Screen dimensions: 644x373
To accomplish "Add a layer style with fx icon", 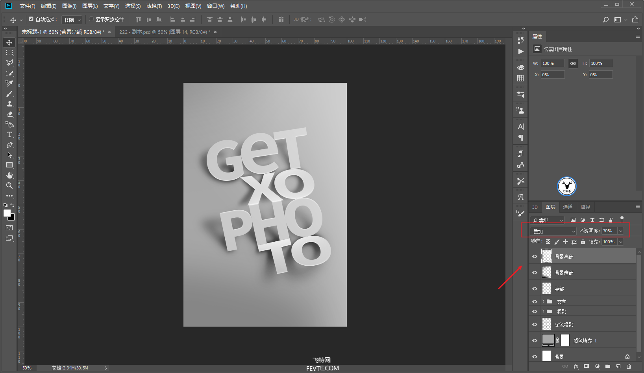I will pos(576,366).
